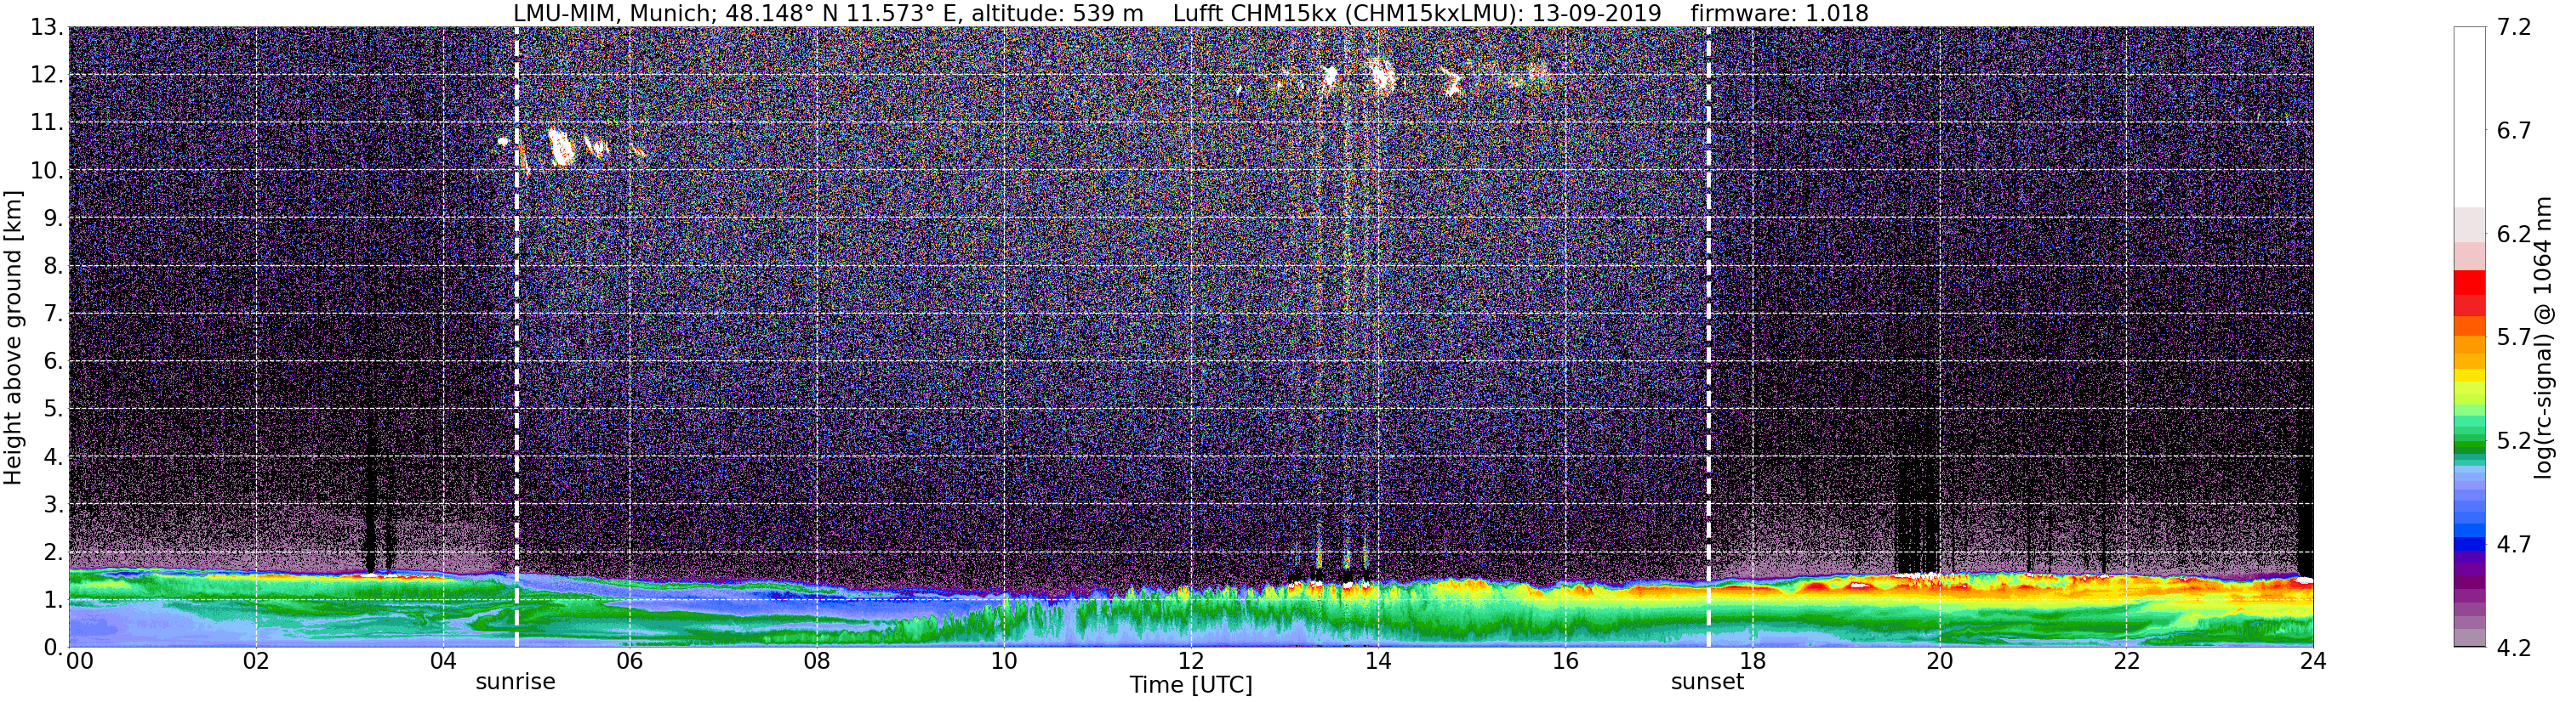Click the x-axis tick label '22'
The width and height of the screenshot is (2560, 702).
pyautogui.click(x=2126, y=661)
